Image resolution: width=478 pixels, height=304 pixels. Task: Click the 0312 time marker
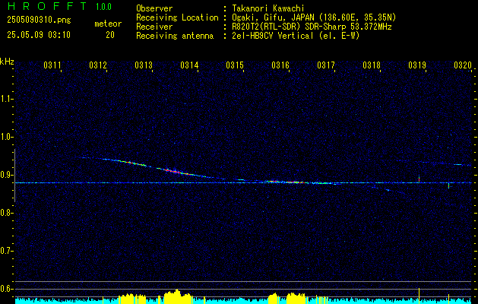tap(98, 65)
